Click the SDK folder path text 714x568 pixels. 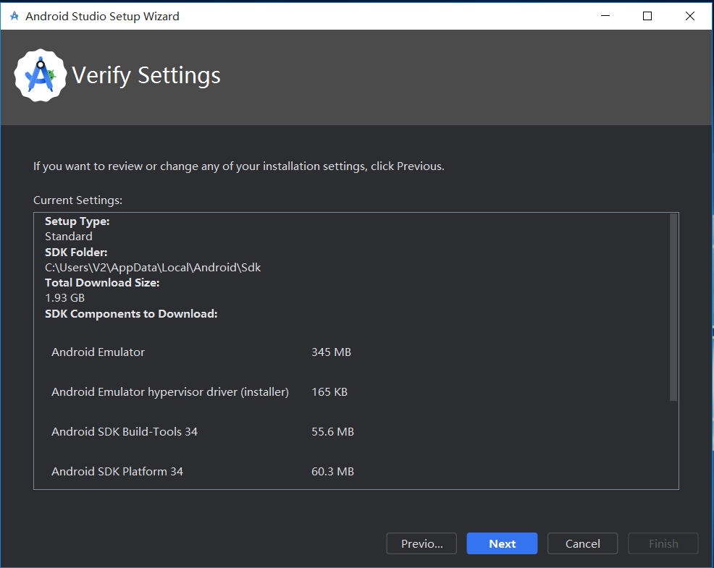153,267
